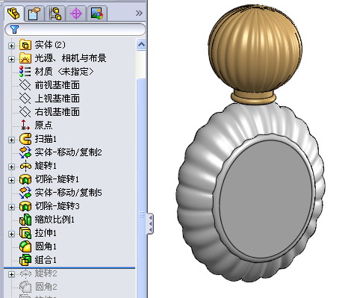
Task: Select the 材质 <未指定> label
Action: pos(64,72)
